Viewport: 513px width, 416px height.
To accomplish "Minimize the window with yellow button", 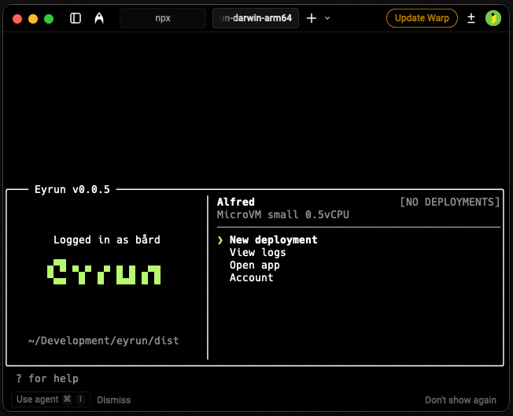I will 33,19.
